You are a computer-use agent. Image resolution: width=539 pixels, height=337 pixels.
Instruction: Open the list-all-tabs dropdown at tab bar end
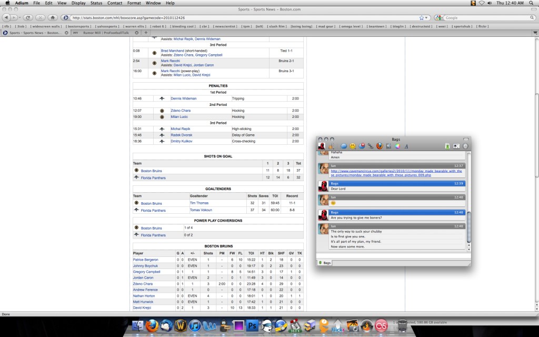tap(535, 33)
